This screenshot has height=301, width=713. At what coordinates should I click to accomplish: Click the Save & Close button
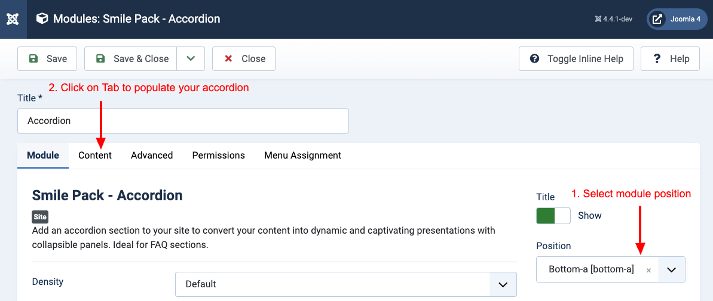130,58
